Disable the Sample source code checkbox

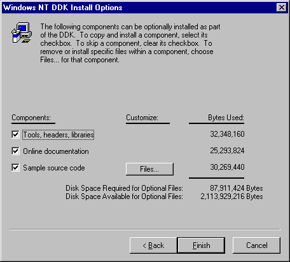click(x=15, y=168)
